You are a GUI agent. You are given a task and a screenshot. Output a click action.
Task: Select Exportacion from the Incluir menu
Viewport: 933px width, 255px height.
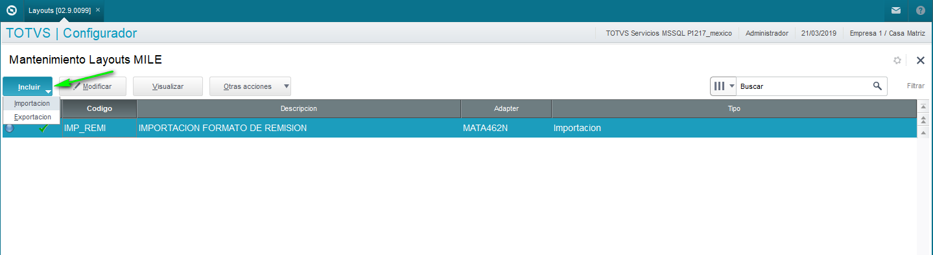[32, 117]
